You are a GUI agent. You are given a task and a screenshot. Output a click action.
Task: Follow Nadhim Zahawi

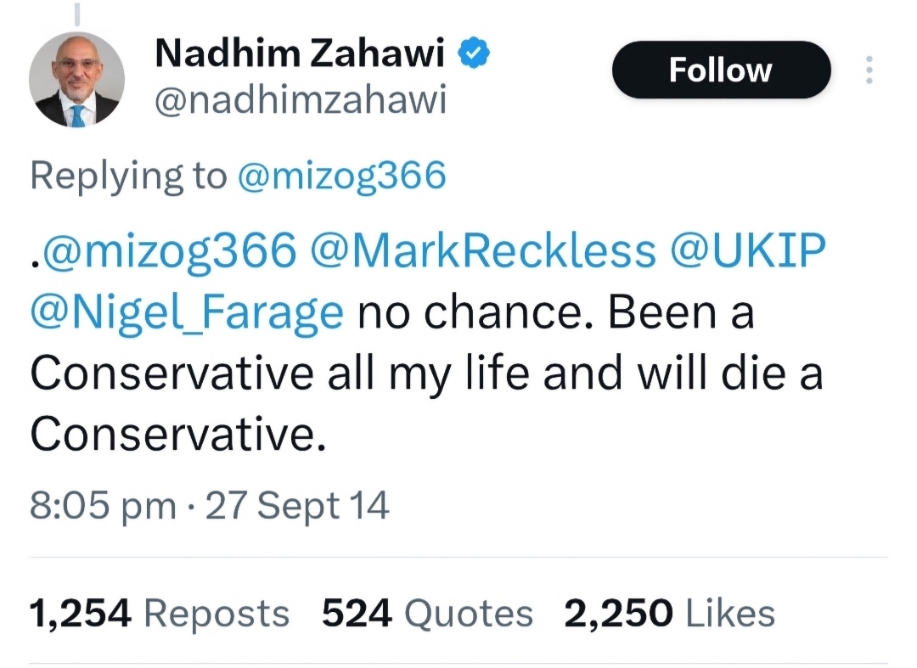tap(720, 70)
